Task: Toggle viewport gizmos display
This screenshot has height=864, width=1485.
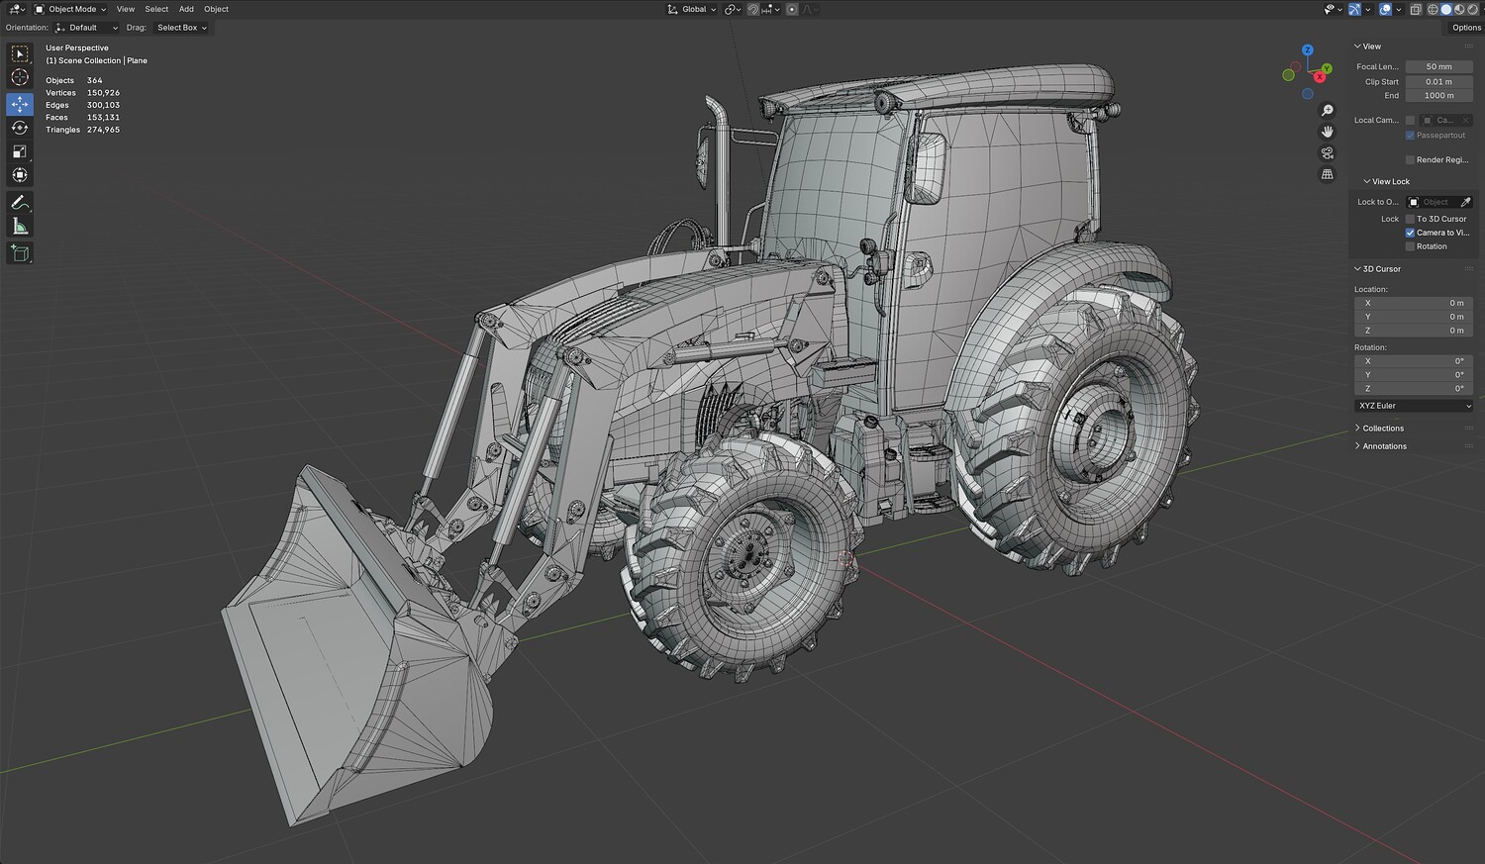Action: (x=1355, y=9)
